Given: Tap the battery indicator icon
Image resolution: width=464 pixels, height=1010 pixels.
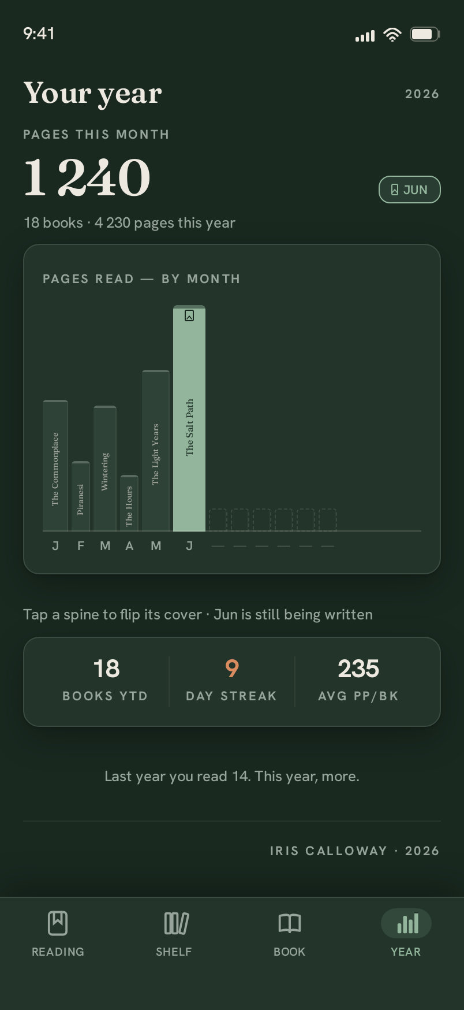Looking at the screenshot, I should pos(425,34).
